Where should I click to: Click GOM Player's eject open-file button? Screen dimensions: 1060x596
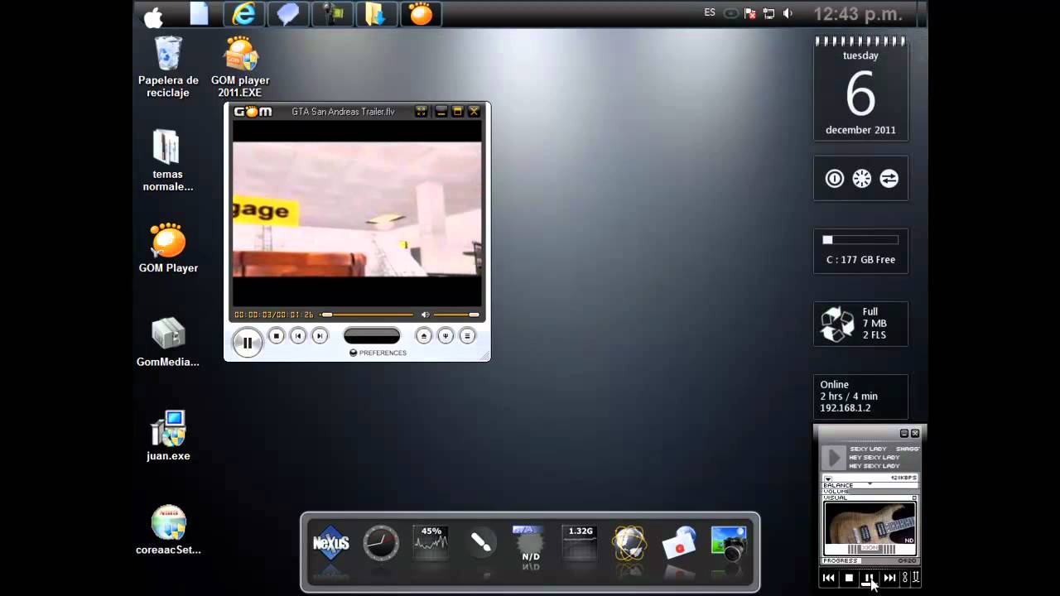coord(423,335)
